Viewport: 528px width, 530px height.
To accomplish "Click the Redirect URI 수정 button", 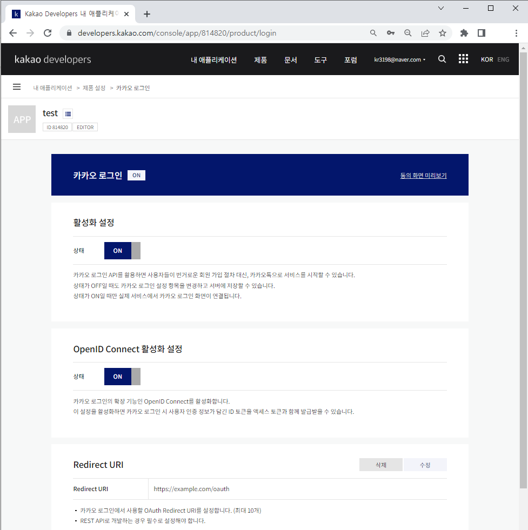I will pos(425,465).
